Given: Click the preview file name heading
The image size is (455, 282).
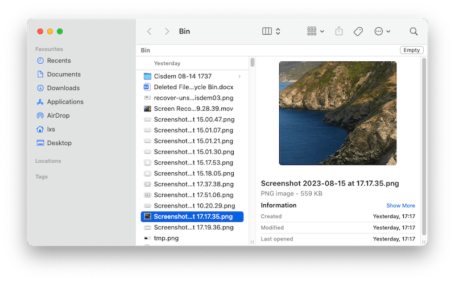Looking at the screenshot, I should tap(330, 184).
